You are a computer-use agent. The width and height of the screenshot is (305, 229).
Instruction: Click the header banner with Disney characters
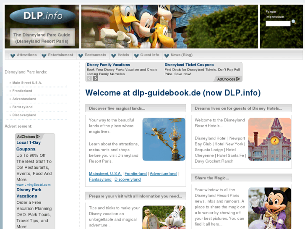click(x=169, y=26)
